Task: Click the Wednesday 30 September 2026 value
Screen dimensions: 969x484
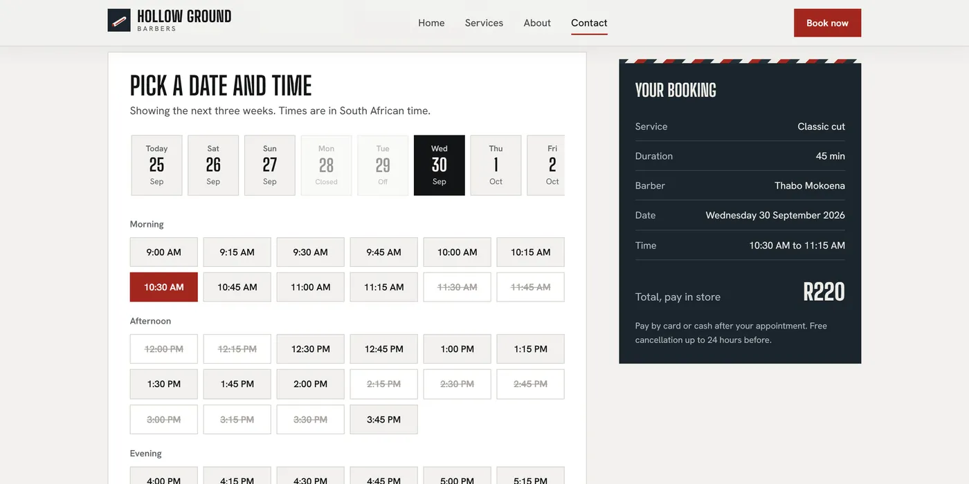Action: (775, 215)
